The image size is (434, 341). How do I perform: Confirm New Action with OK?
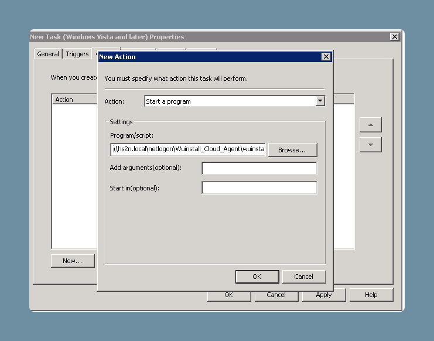257,277
